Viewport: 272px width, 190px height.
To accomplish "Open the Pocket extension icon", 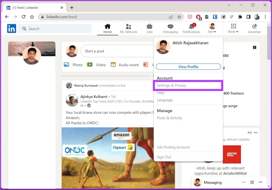I will pyautogui.click(x=190, y=17).
